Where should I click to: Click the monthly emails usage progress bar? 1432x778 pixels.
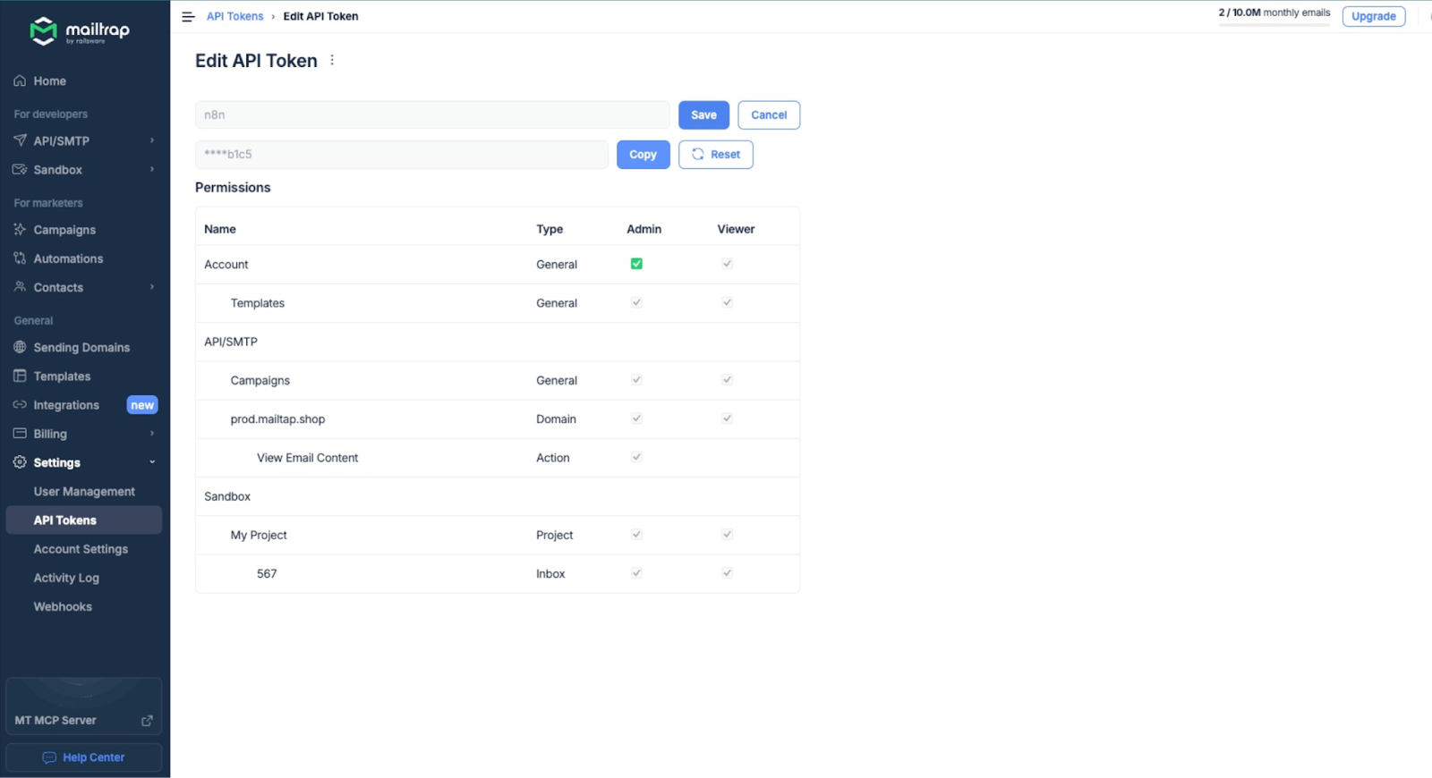coord(1274,24)
